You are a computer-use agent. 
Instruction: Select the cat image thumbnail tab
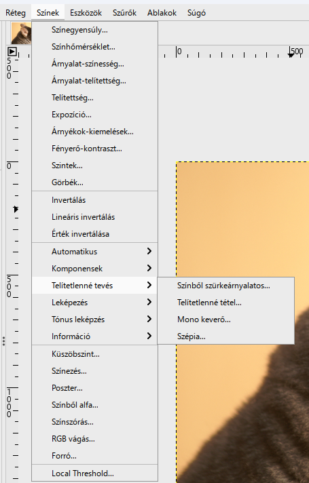click(x=21, y=33)
